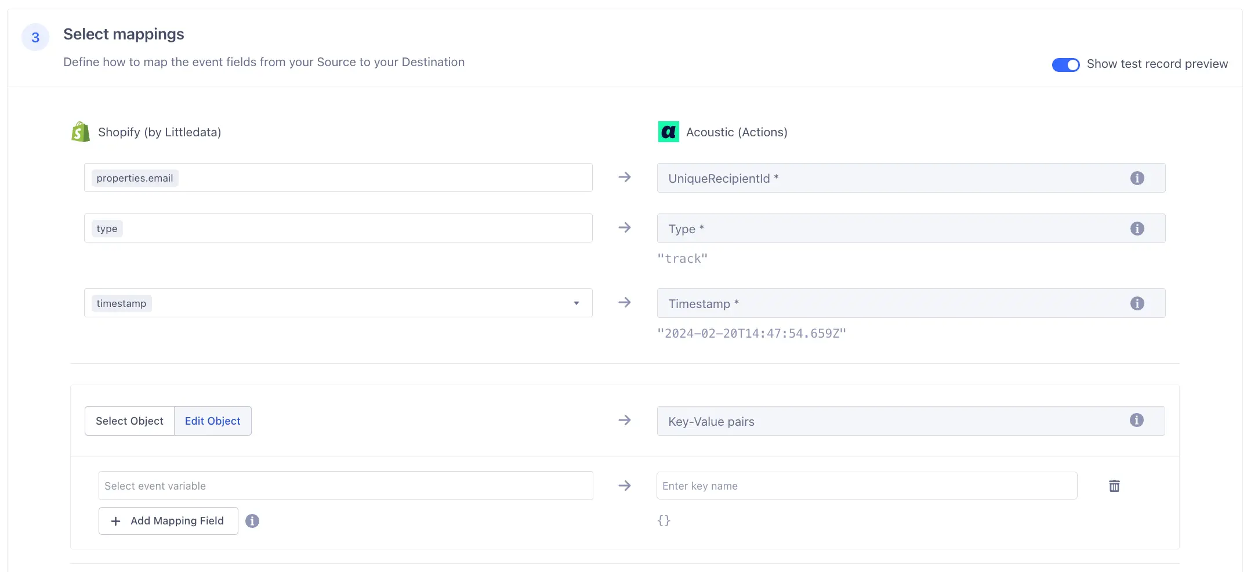This screenshot has height=572, width=1247.
Task: Switch to Select Object tab
Action: [x=129, y=421]
